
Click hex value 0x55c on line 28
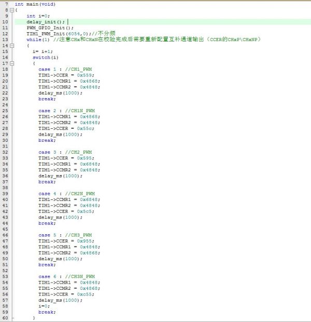pos(85,128)
